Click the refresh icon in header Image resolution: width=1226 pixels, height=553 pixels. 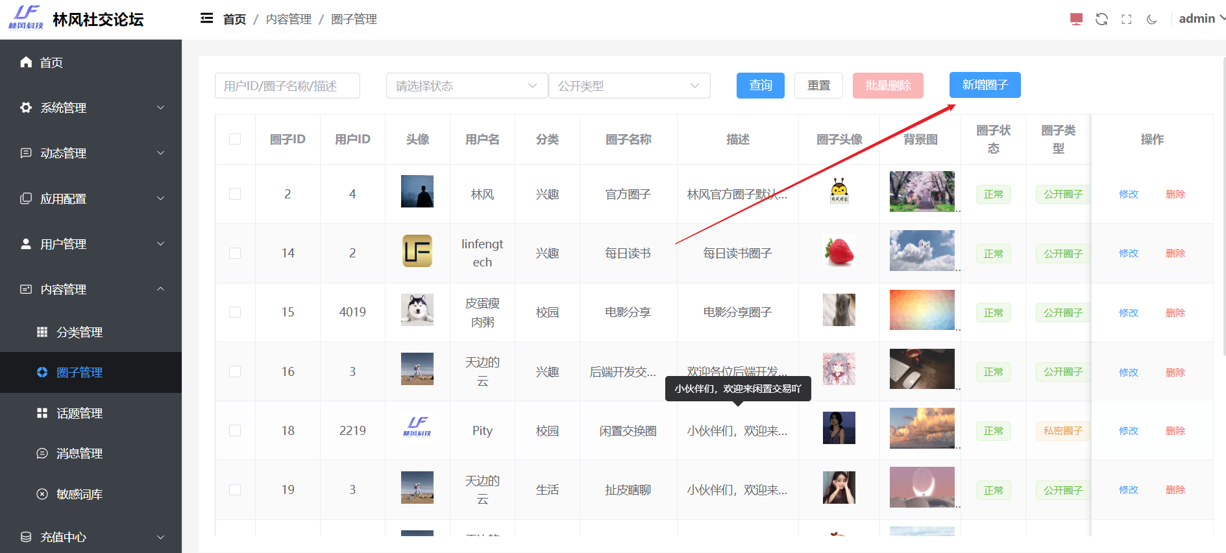(x=1101, y=19)
